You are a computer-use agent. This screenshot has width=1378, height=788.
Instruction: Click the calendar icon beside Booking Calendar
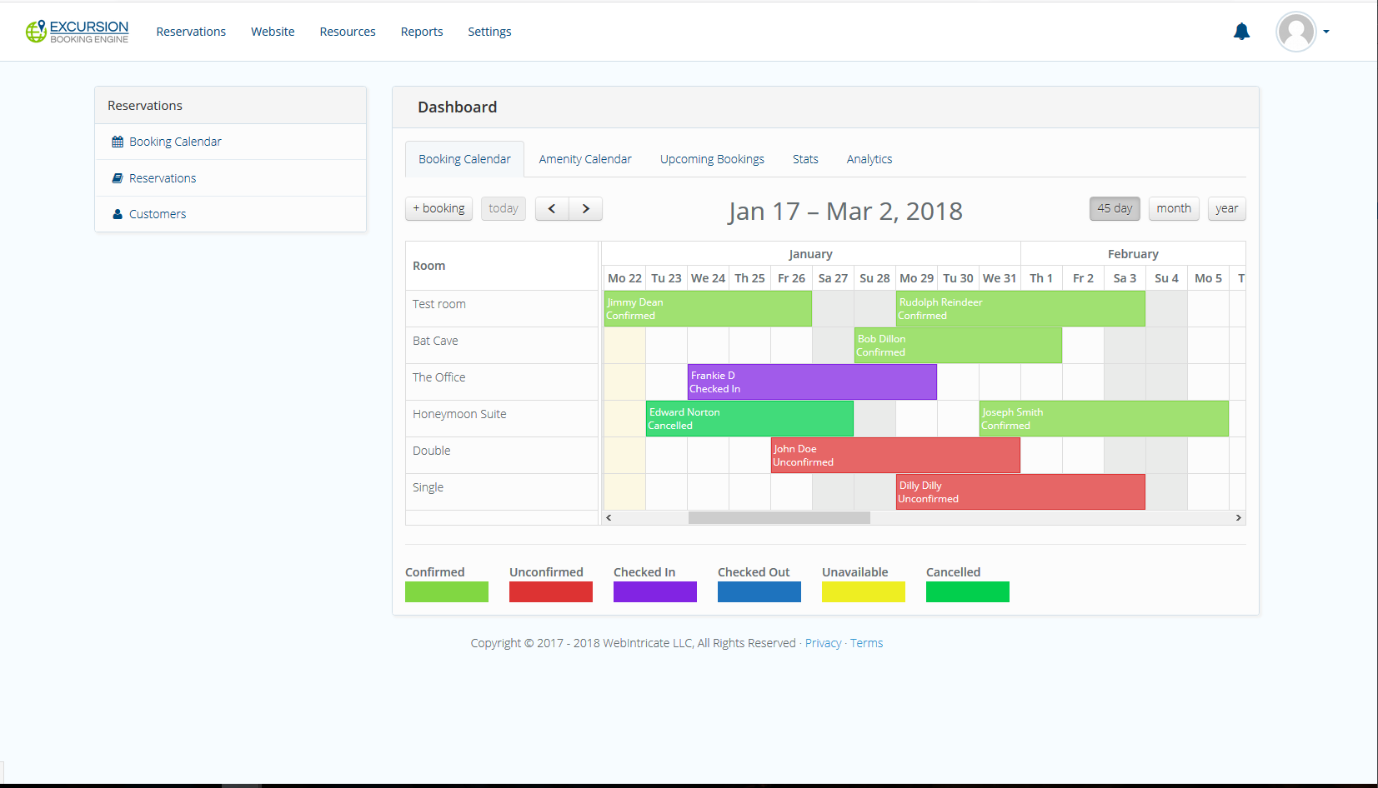118,142
